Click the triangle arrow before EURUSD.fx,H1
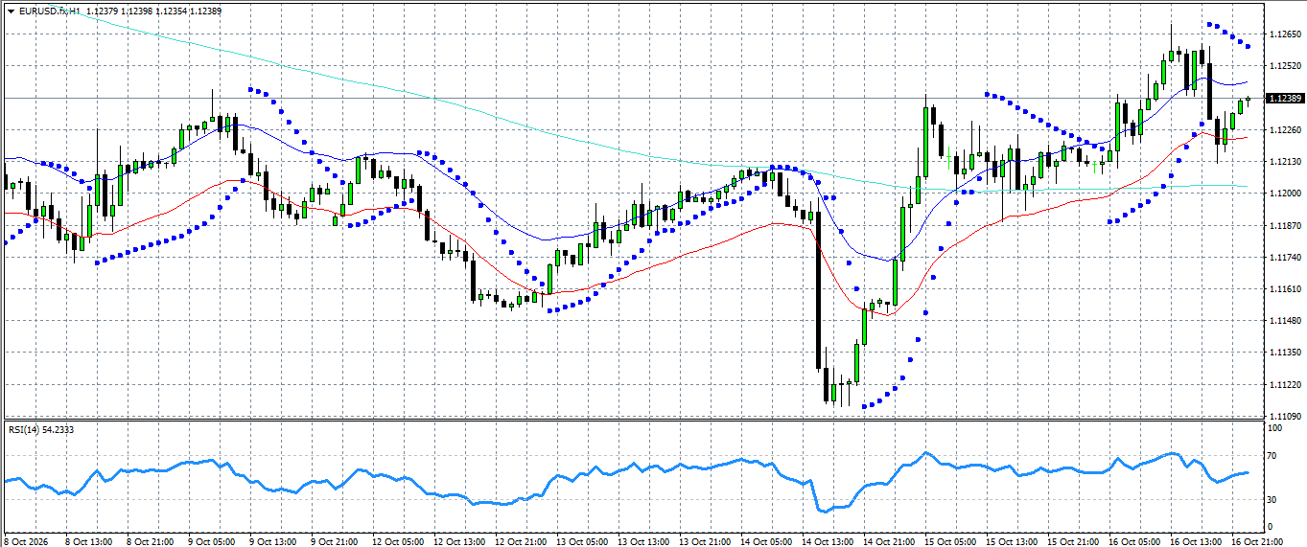The height and width of the screenshot is (547, 1307). coord(11,11)
